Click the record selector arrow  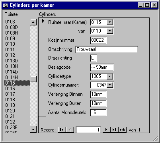[43, 21]
